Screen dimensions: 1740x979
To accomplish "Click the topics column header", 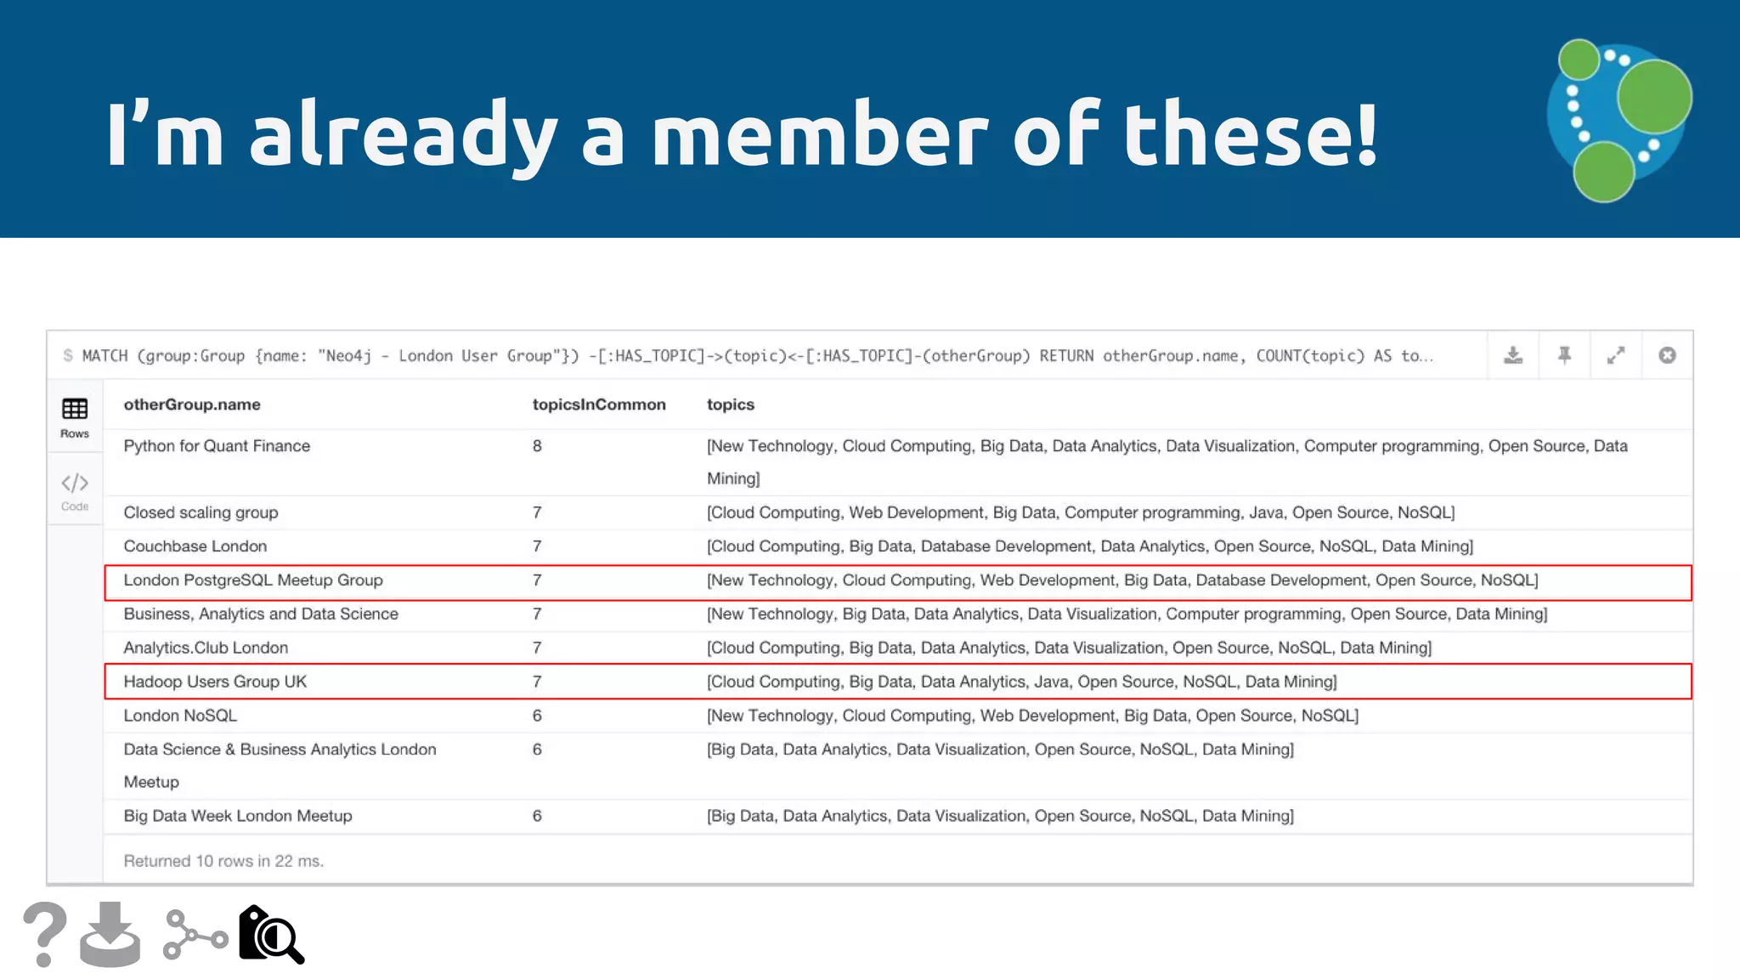I will click(x=730, y=405).
